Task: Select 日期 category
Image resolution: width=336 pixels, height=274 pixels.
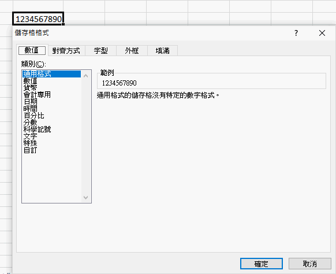Action: 30,102
